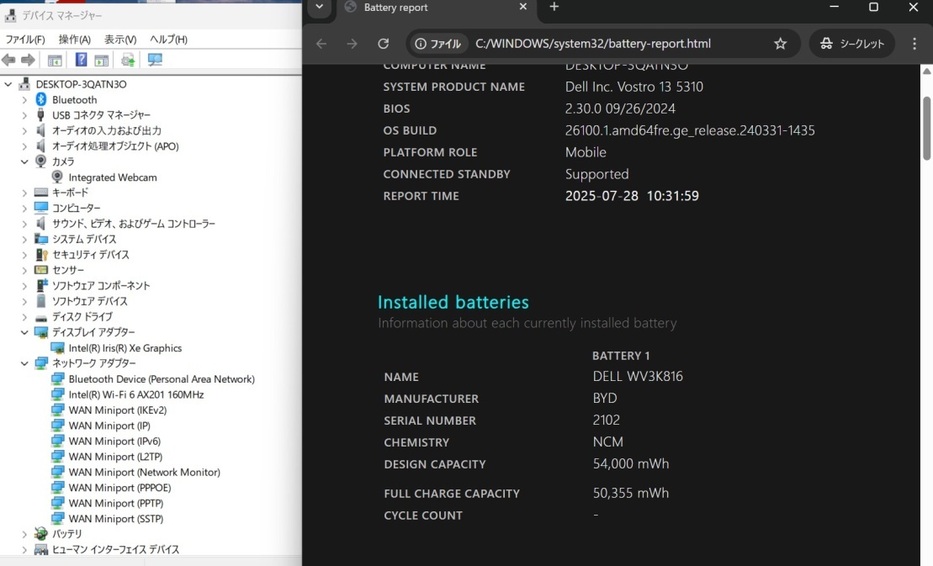Open a new browser tab
Screen dimensions: 933x566
coord(554,8)
